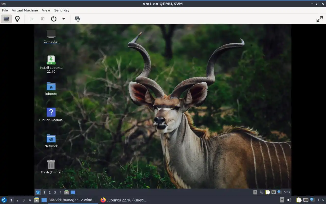Open host volume control speaker icon
Image resolution: width=326 pixels, height=204 pixels.
coord(289,200)
